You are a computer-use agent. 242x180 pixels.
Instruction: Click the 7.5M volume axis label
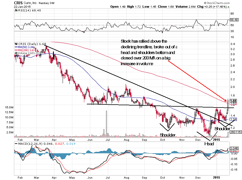(x=10, y=123)
